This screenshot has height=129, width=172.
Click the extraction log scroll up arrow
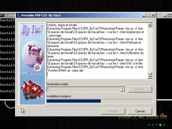(150, 25)
